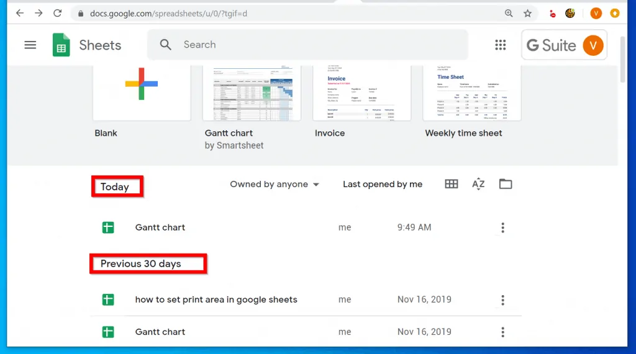Open the file picker folder icon
This screenshot has height=354, width=636.
(506, 184)
